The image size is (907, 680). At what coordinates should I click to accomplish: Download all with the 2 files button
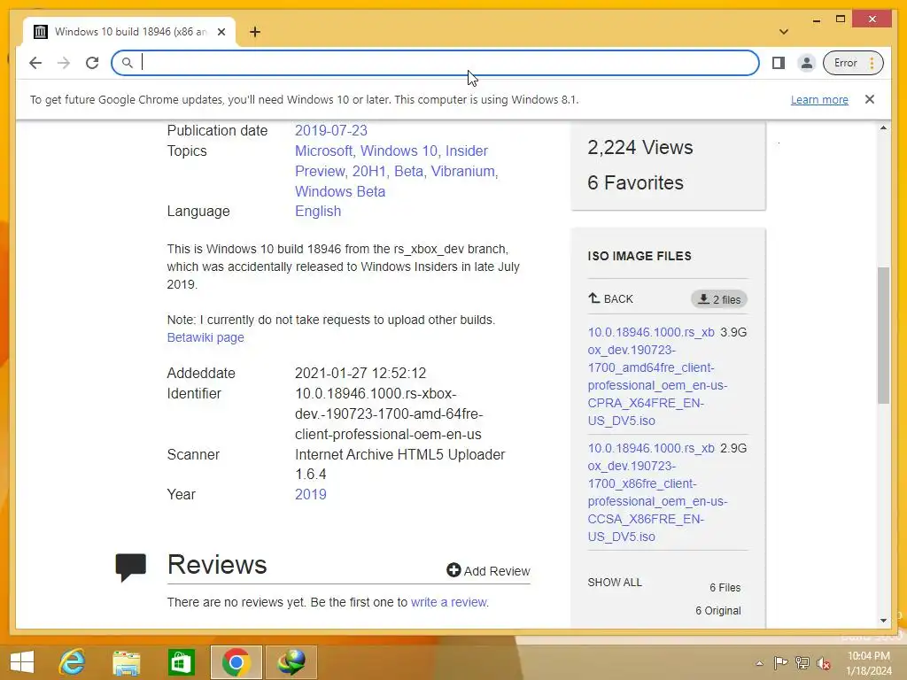tap(719, 299)
